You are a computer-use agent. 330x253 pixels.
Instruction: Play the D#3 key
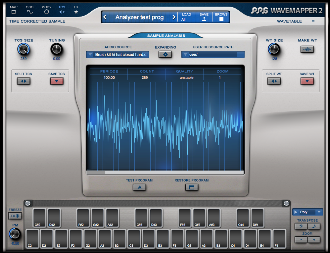click(156, 218)
